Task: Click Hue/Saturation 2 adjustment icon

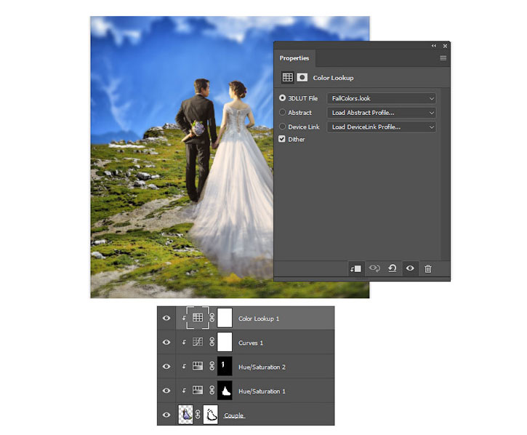Action: click(x=198, y=366)
